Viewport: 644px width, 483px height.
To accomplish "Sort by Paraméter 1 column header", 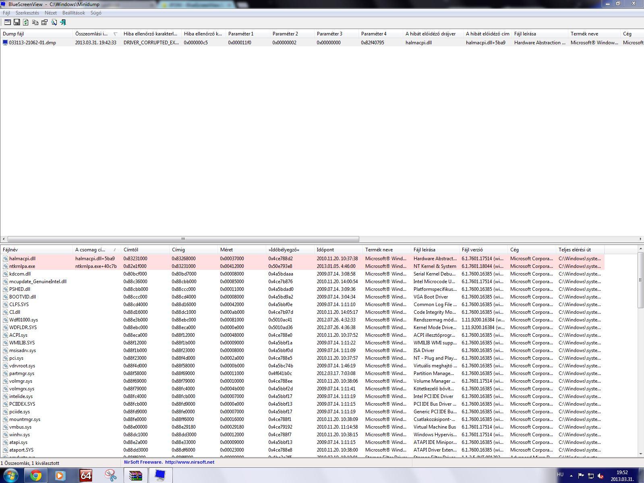I will pyautogui.click(x=248, y=34).
